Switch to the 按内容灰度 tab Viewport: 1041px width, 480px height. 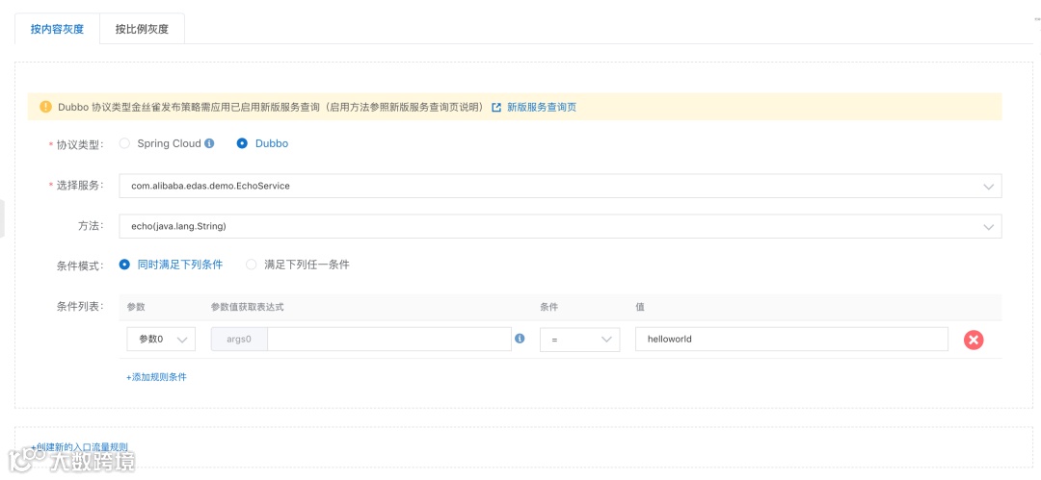[x=57, y=29]
